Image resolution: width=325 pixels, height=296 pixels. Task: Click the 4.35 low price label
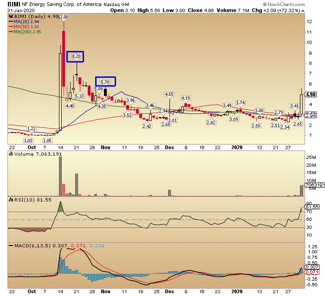coord(102,107)
